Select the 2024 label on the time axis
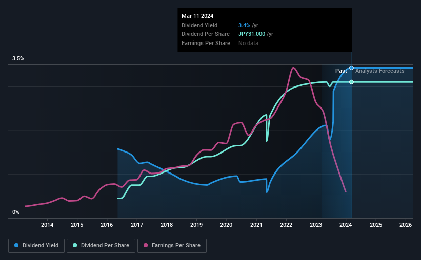The image size is (421, 260). pyautogui.click(x=346, y=225)
